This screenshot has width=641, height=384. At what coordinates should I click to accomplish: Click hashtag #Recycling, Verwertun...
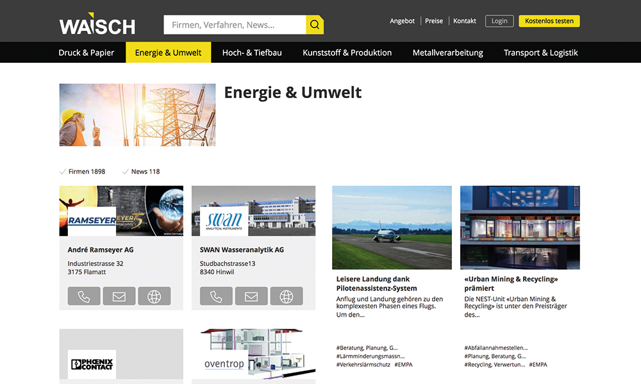pos(494,364)
